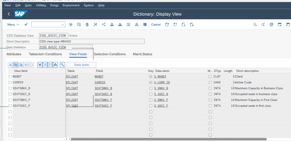Image resolution: width=291 pixels, height=141 pixels.
Task: Select the CARRID row checkbox
Action: pyautogui.click(x=10, y=82)
